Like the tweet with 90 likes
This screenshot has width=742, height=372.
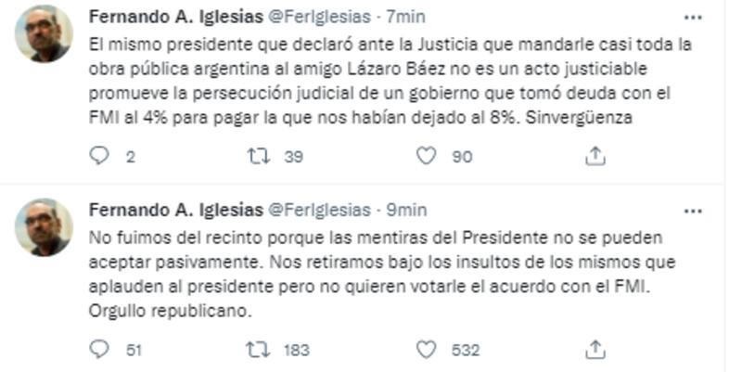426,156
